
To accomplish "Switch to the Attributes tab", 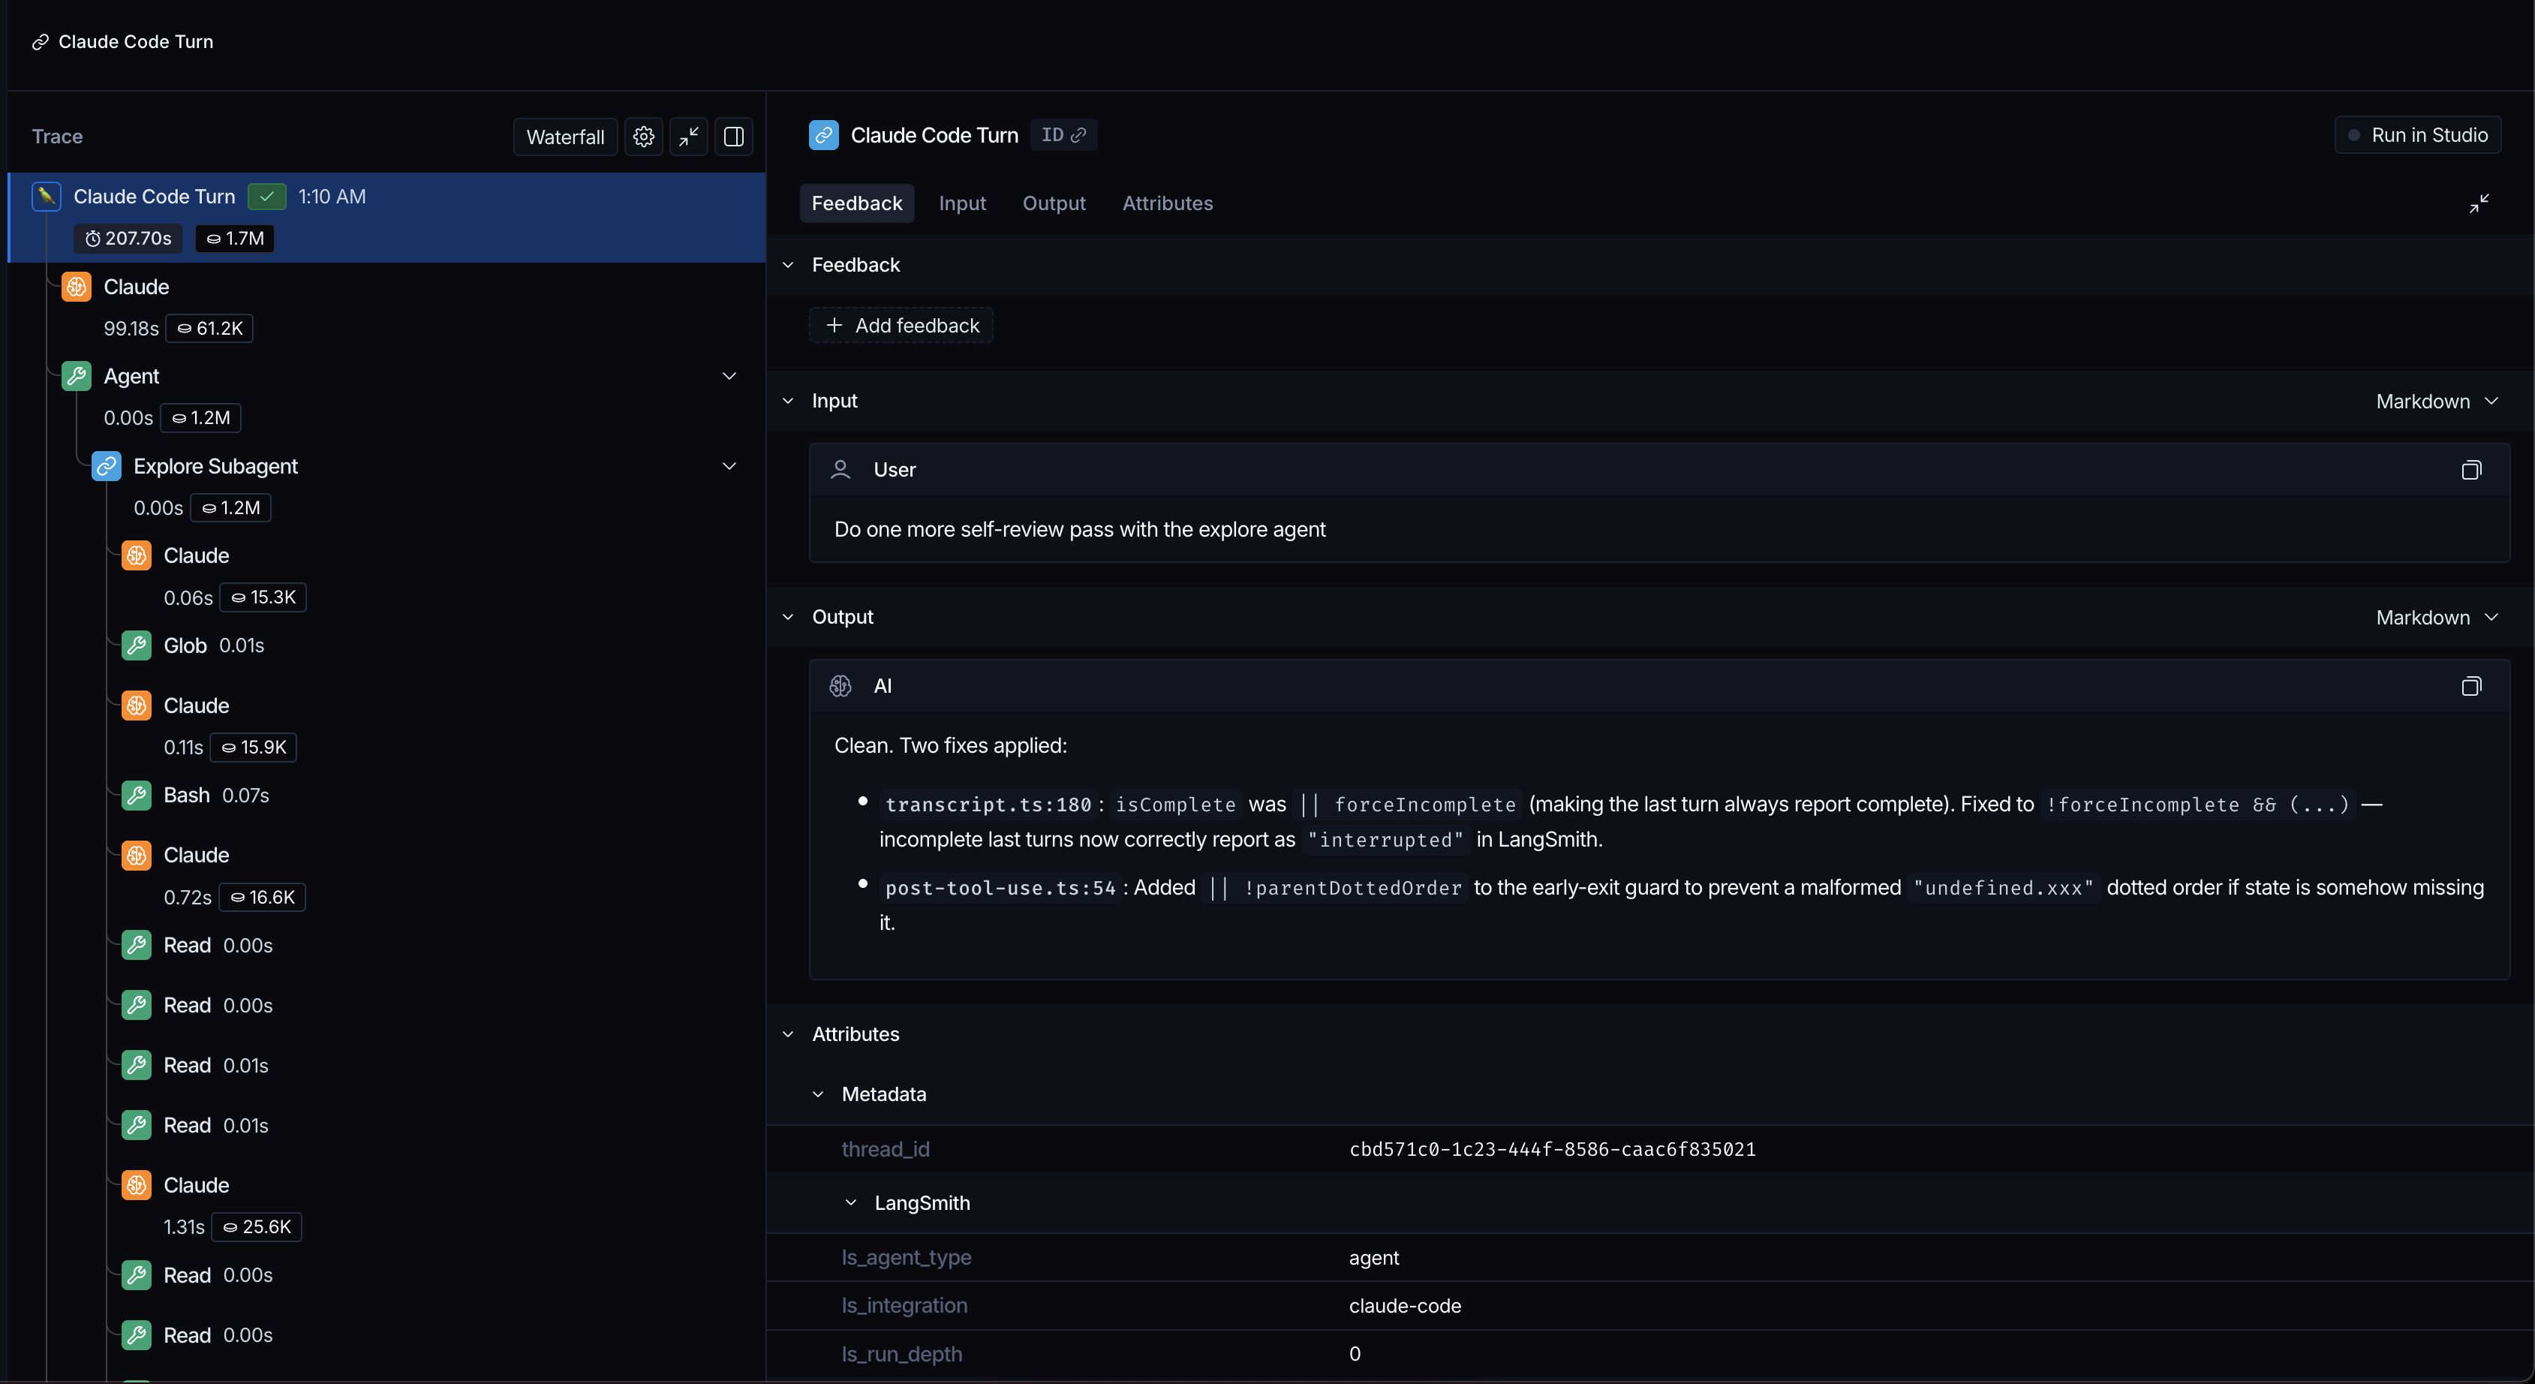I will (1167, 203).
